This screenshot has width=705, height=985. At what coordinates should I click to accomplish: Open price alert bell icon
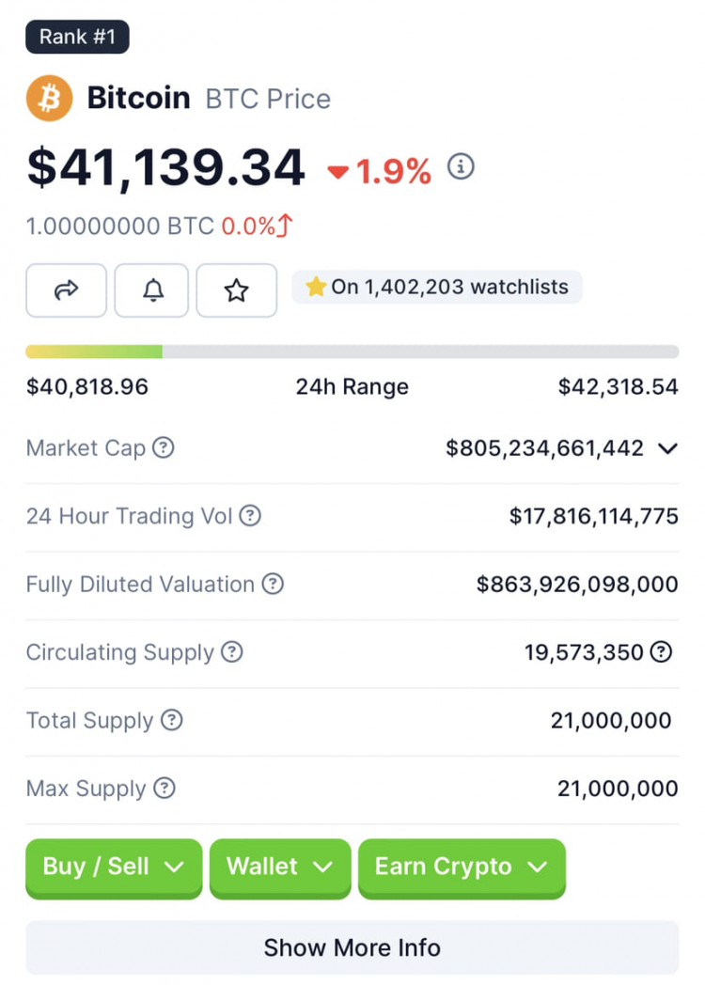151,290
